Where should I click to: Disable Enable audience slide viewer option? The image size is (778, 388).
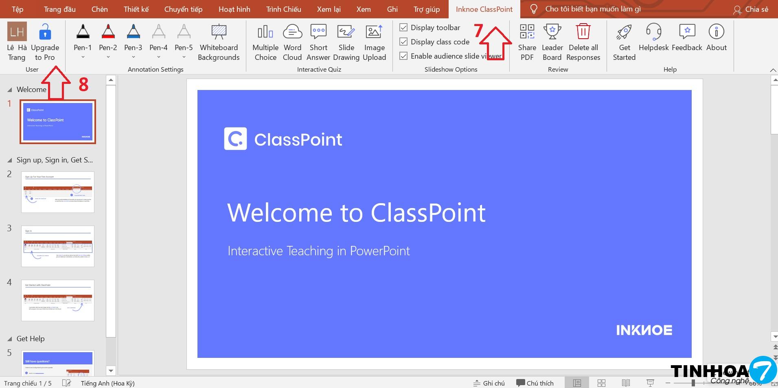coord(403,56)
